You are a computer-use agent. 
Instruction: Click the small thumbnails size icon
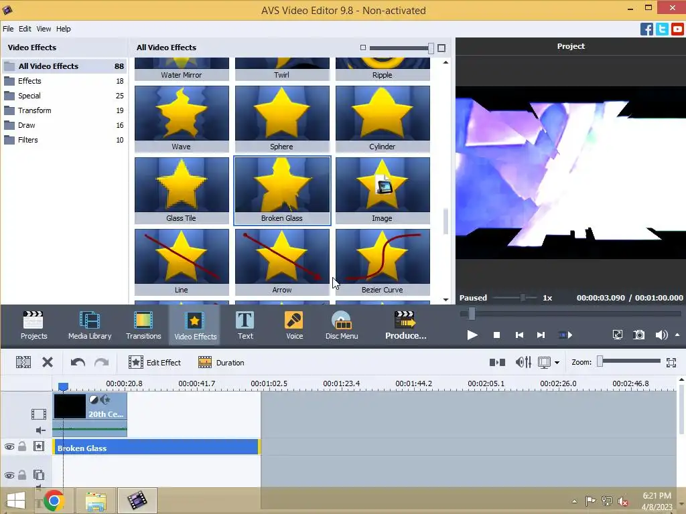coord(362,48)
